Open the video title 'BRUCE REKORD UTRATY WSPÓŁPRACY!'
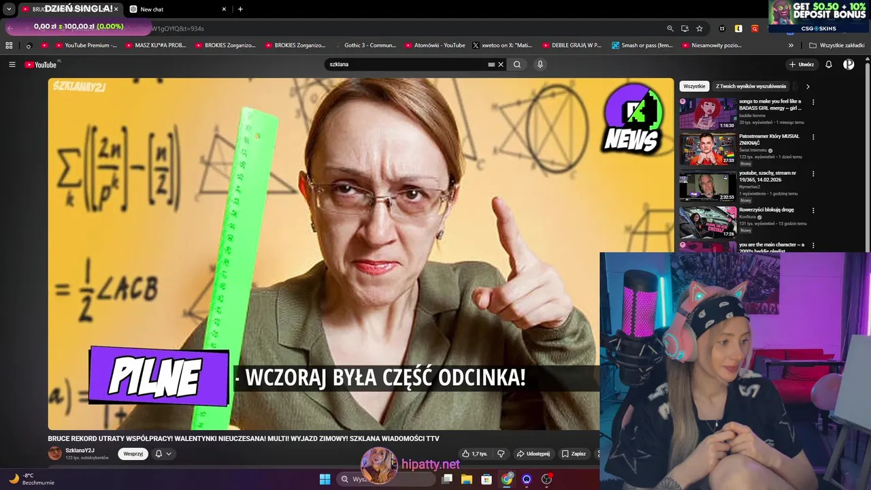 (x=244, y=439)
